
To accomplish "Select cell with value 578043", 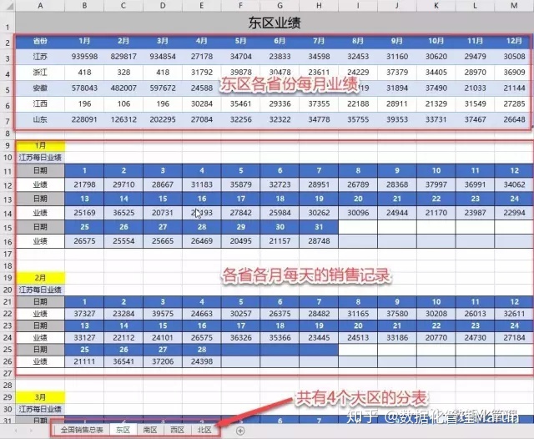I will 84,88.
